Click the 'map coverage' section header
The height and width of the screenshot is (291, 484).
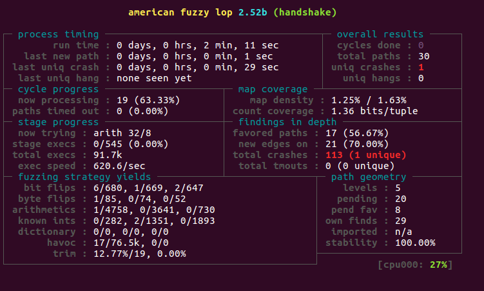tap(273, 89)
